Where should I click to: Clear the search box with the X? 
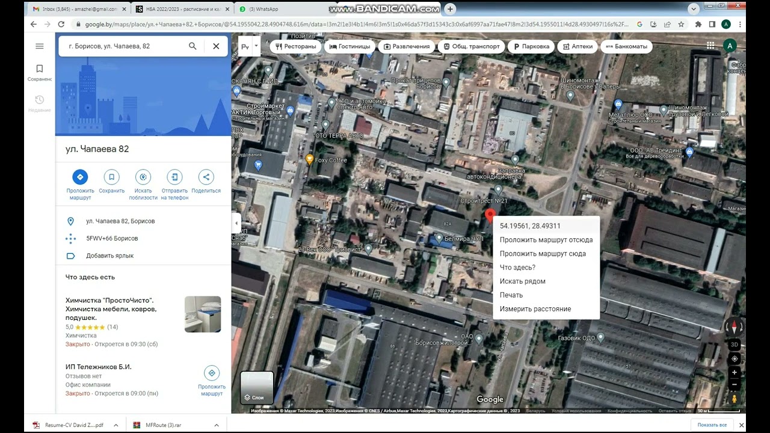216,46
